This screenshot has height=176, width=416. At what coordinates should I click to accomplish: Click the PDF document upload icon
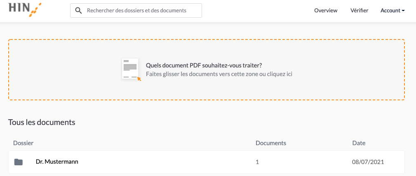(131, 69)
